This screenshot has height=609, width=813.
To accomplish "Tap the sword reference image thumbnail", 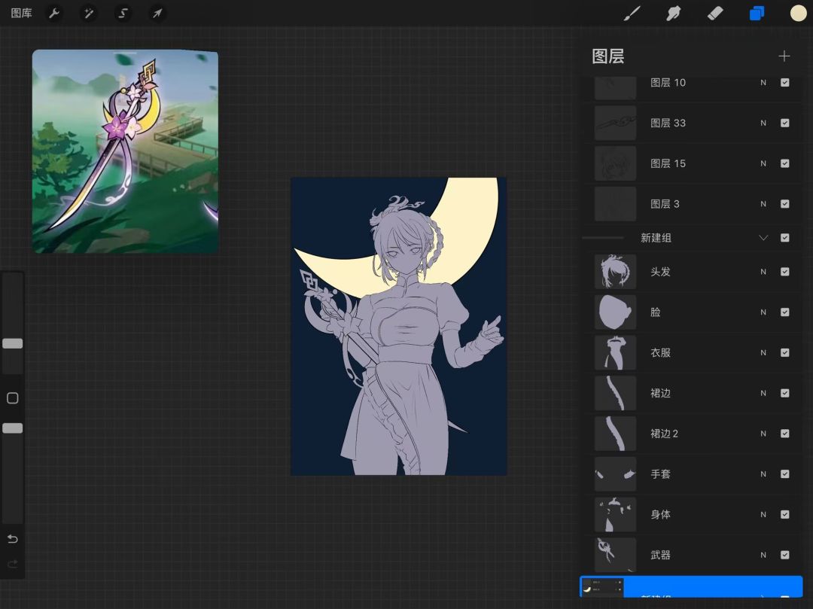I will pos(125,151).
